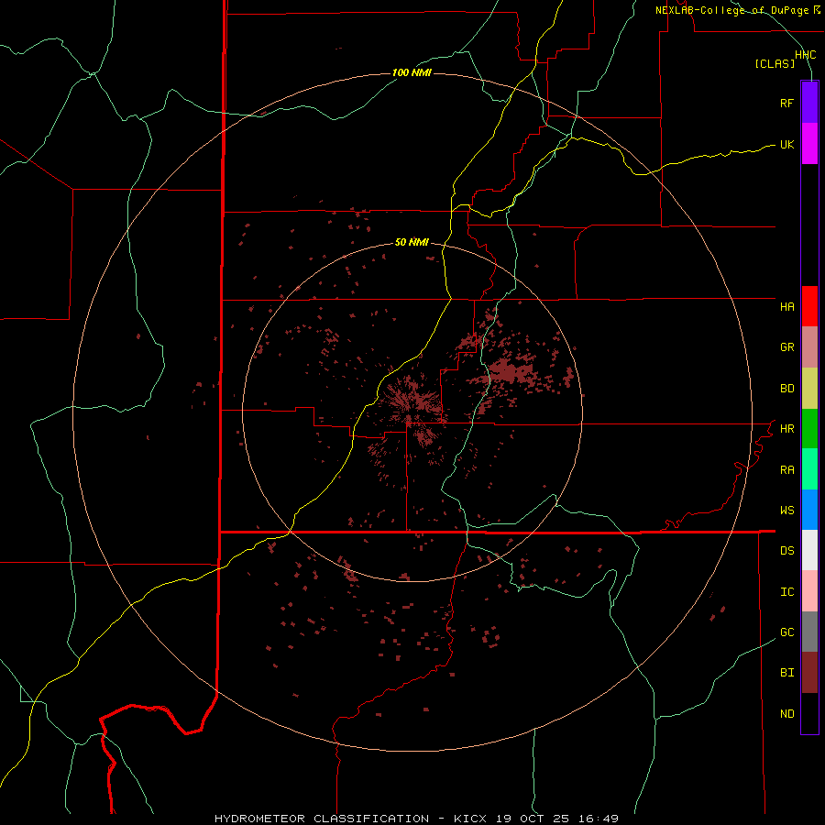The image size is (825, 825).
Task: Click the 100 NMI range ring label
Action: point(412,72)
